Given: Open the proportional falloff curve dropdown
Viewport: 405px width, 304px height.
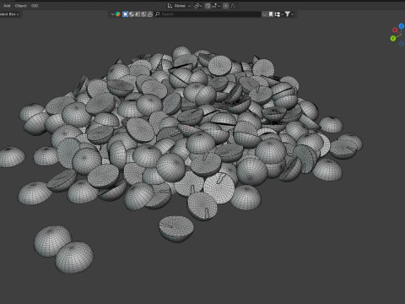Looking at the screenshot, I should 233,6.
